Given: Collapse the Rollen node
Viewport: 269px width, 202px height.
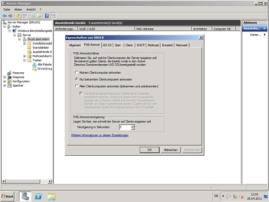Looking at the screenshot, I should pyautogui.click(x=4, y=26).
